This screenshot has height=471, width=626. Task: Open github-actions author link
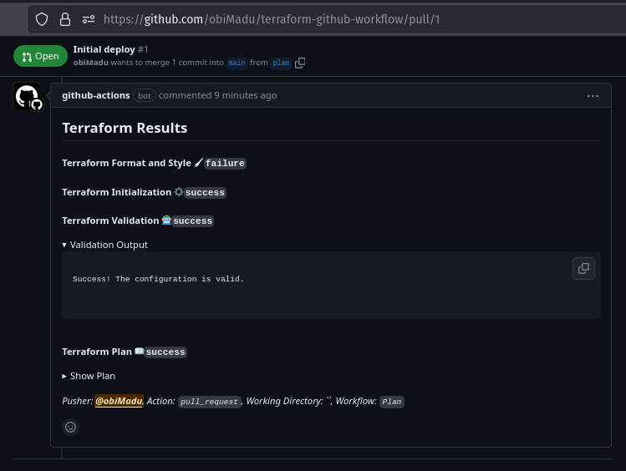click(x=96, y=95)
